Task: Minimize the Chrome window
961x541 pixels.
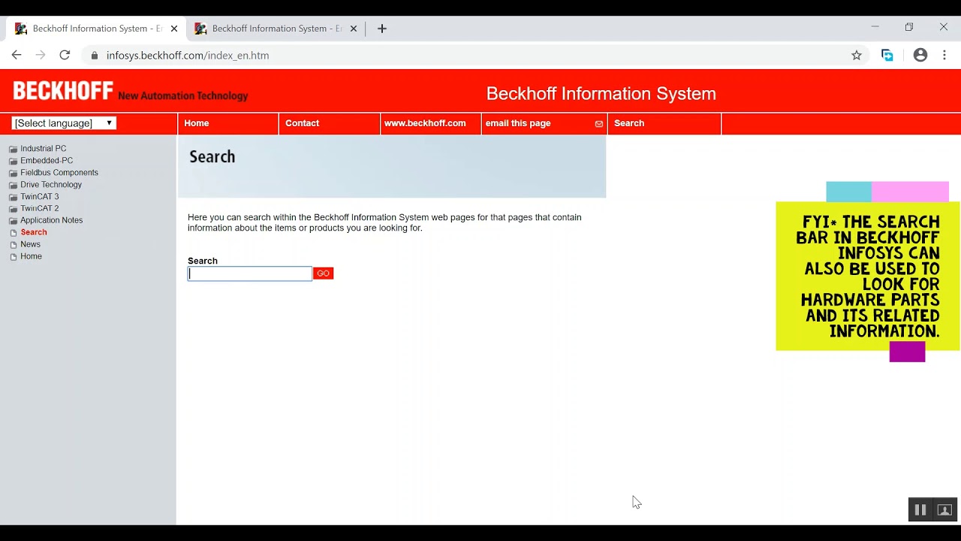Action: (875, 27)
